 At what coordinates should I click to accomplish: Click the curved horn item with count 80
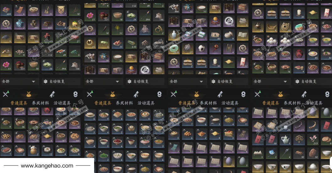tap(313, 126)
